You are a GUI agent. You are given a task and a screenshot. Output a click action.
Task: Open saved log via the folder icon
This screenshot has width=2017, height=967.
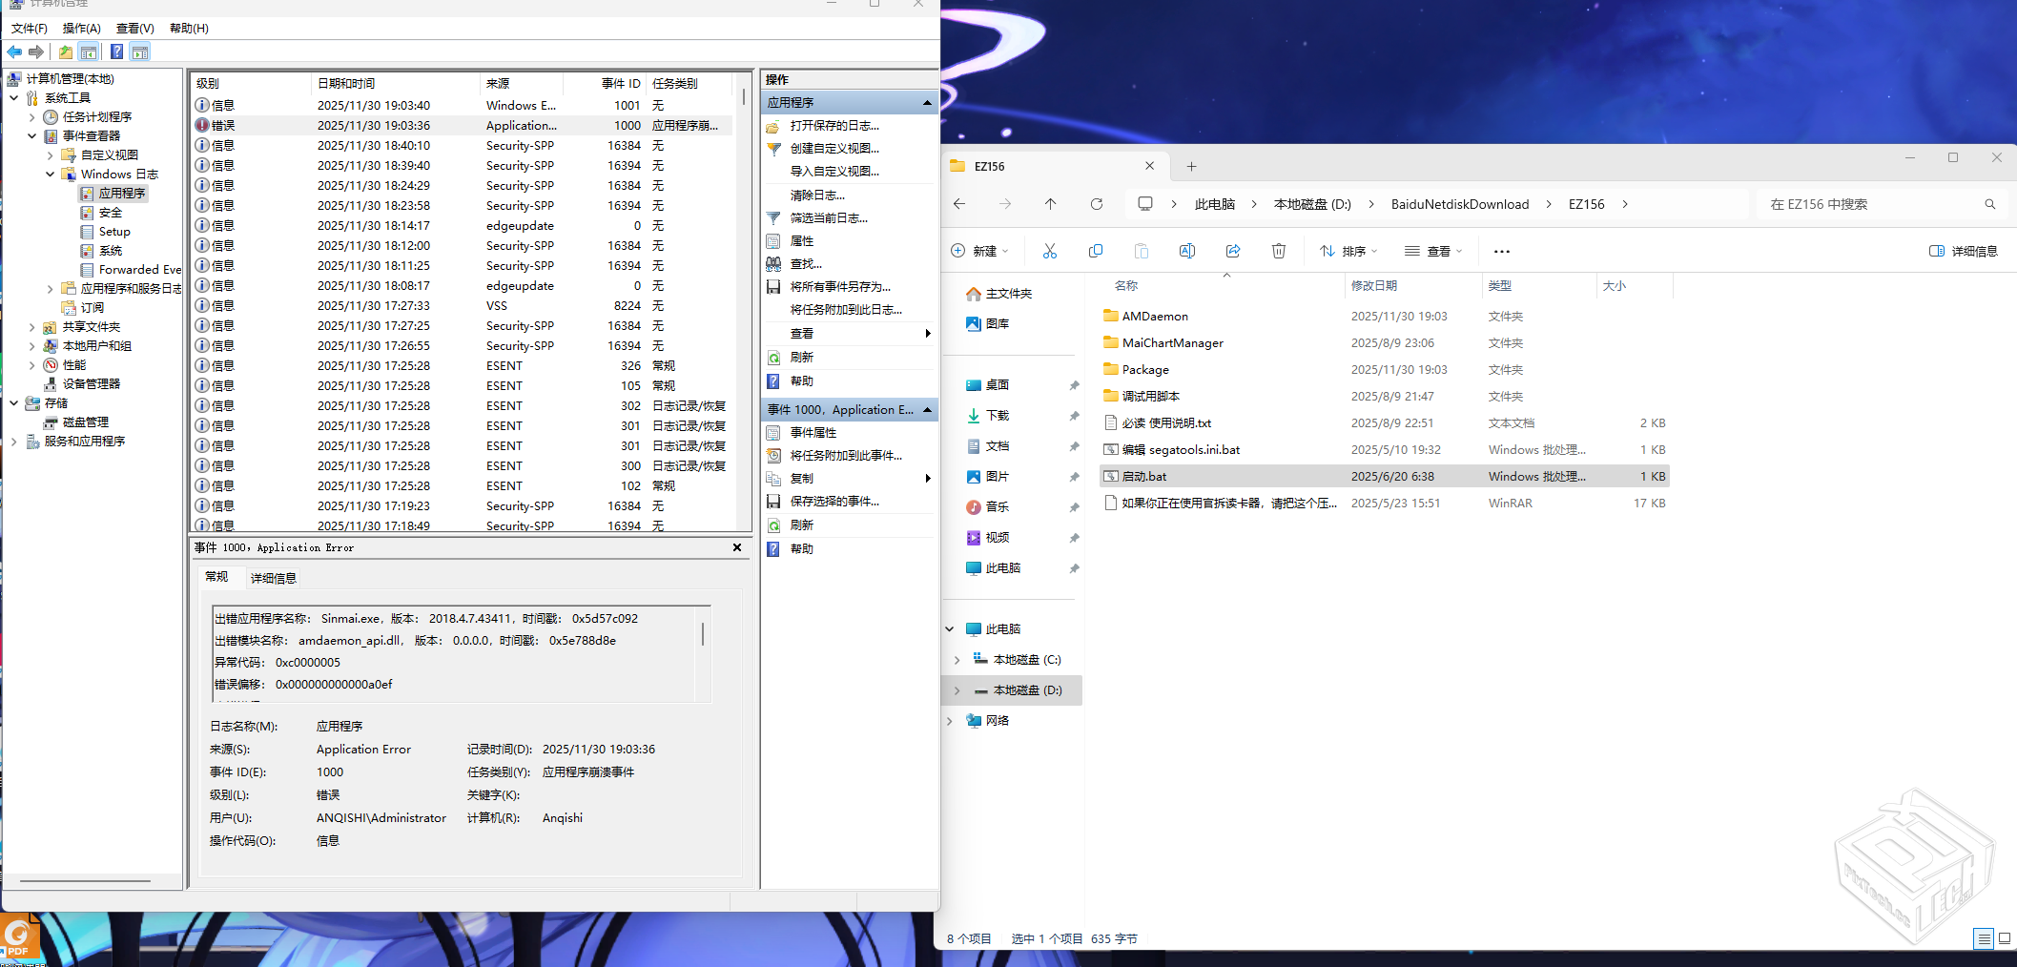pyautogui.click(x=773, y=125)
